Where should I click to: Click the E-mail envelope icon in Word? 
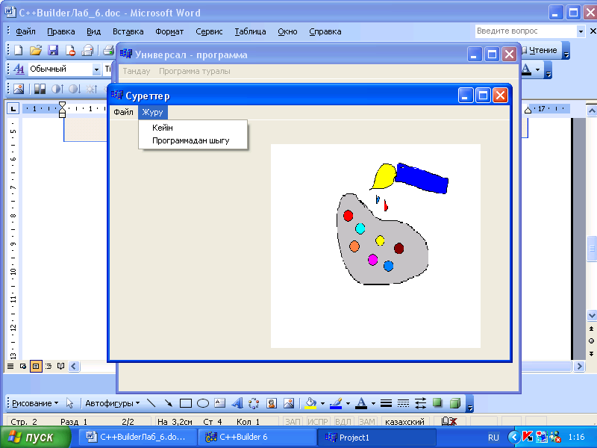pos(87,50)
